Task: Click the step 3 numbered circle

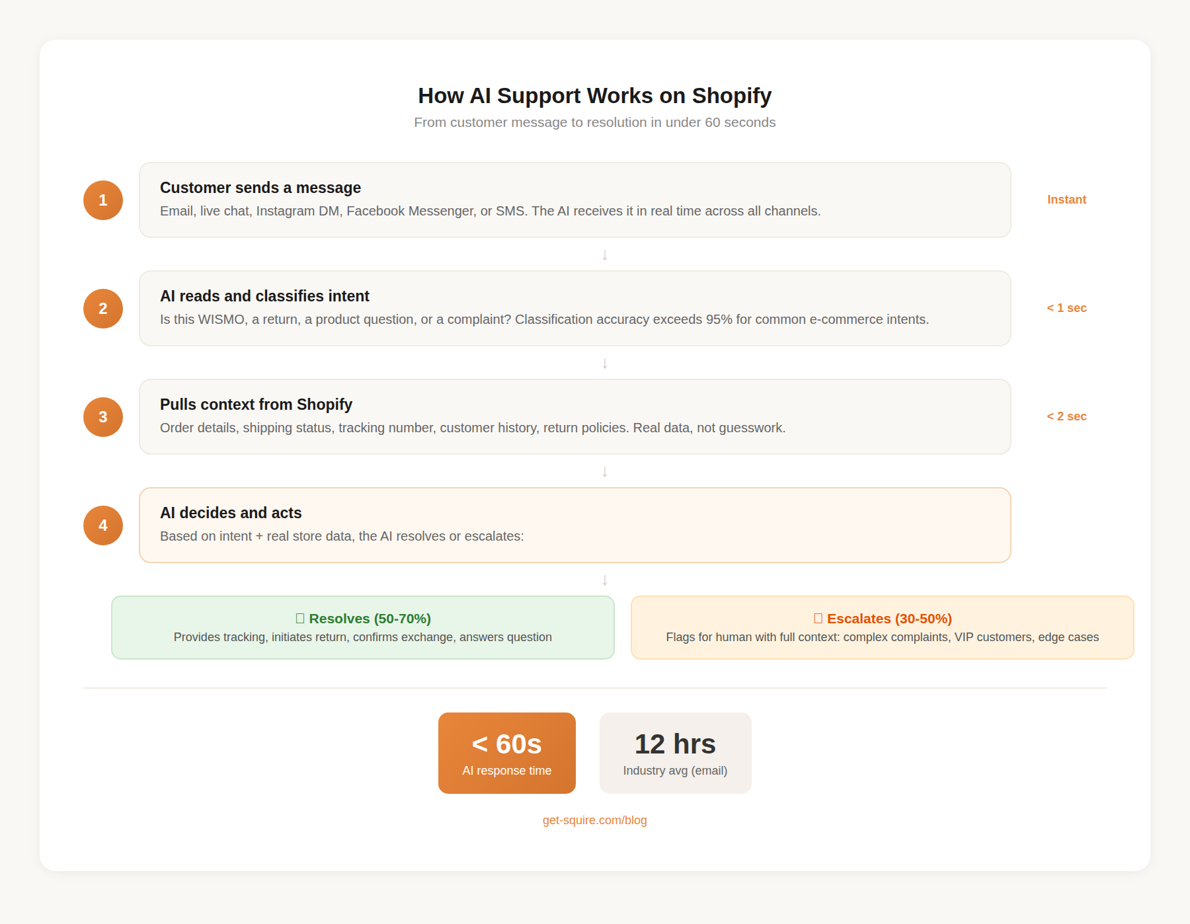Action: pyautogui.click(x=102, y=416)
